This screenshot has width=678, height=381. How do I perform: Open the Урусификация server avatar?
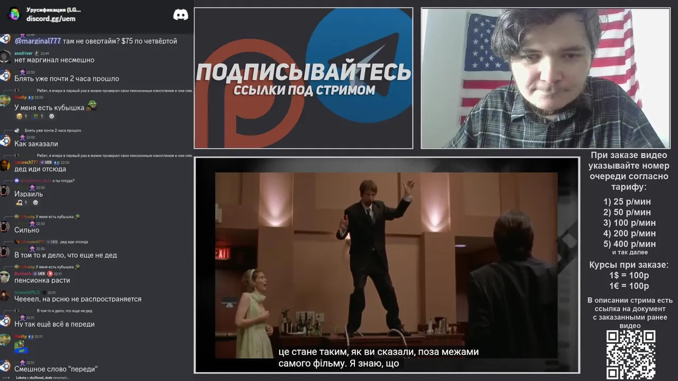click(x=14, y=14)
